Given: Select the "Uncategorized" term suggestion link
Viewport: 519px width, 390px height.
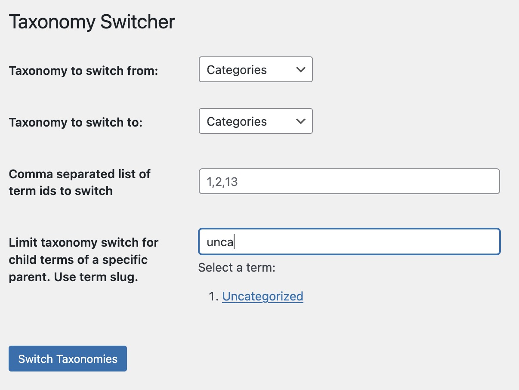Looking at the screenshot, I should (x=263, y=297).
